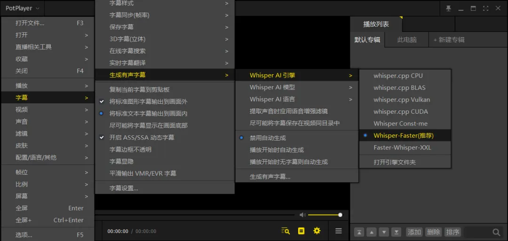Toggle 字幕边框不透明 option
Viewport: 508px width, 241px height.
pyautogui.click(x=165, y=149)
